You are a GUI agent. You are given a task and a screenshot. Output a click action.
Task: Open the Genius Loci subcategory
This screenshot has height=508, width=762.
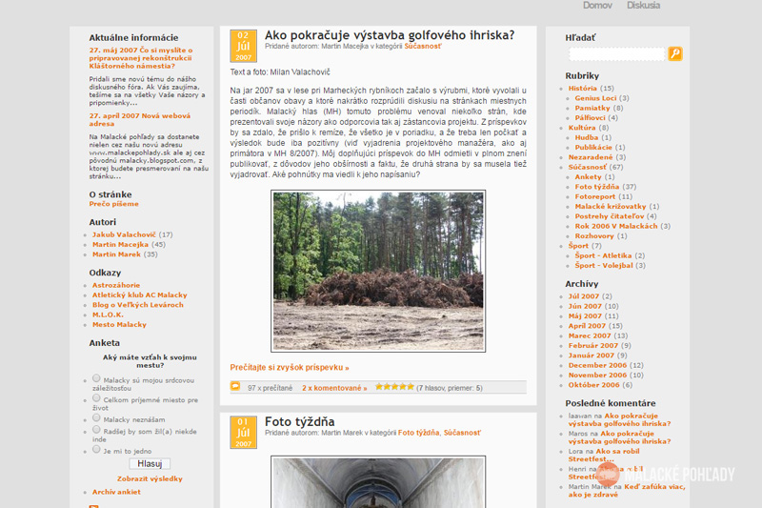pos(595,98)
